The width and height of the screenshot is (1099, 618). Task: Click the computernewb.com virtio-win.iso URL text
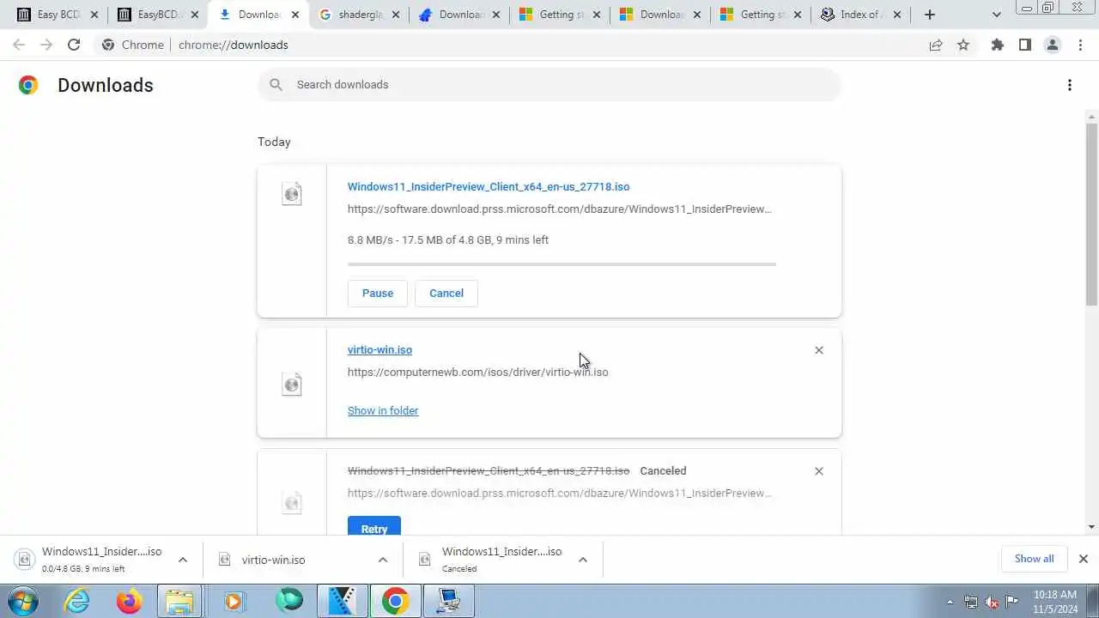477,372
